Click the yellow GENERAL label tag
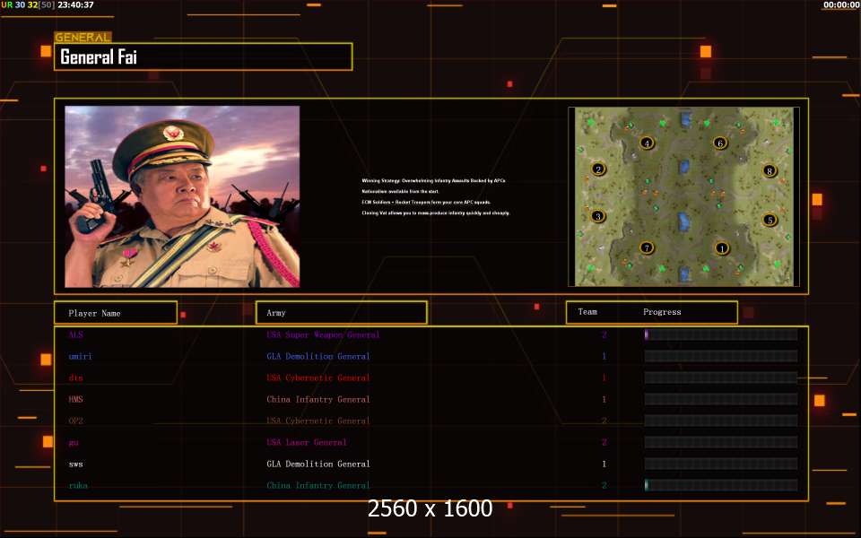861x538 pixels. 83,38
